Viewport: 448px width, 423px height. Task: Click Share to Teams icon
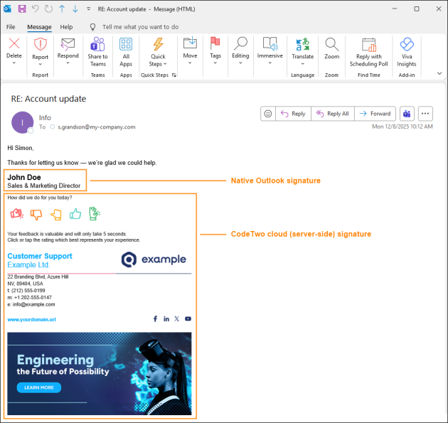click(97, 44)
